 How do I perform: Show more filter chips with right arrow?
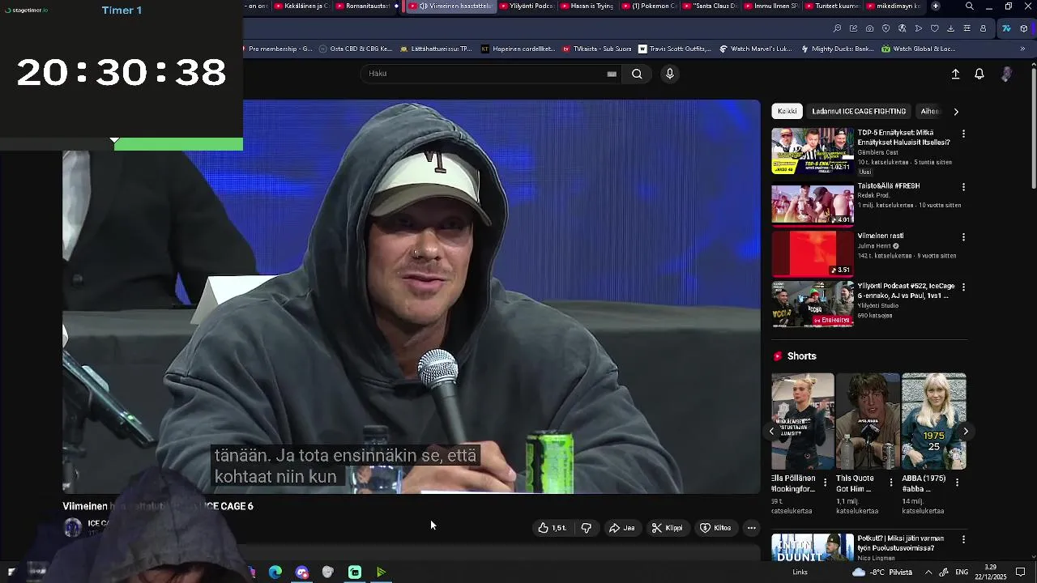click(956, 112)
